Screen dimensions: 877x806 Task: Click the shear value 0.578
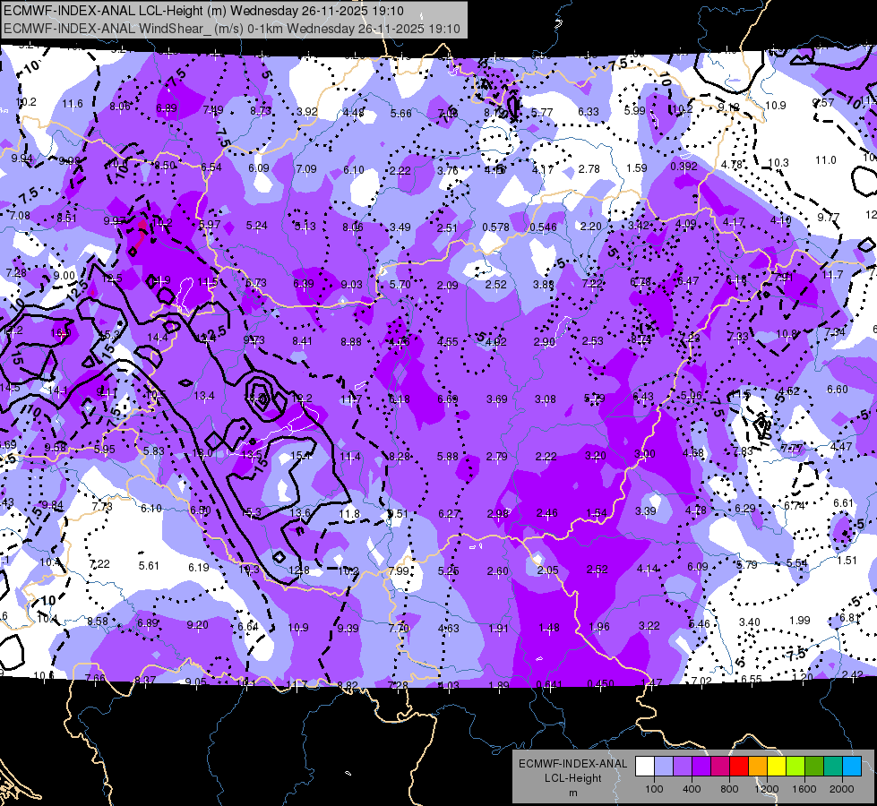point(495,227)
